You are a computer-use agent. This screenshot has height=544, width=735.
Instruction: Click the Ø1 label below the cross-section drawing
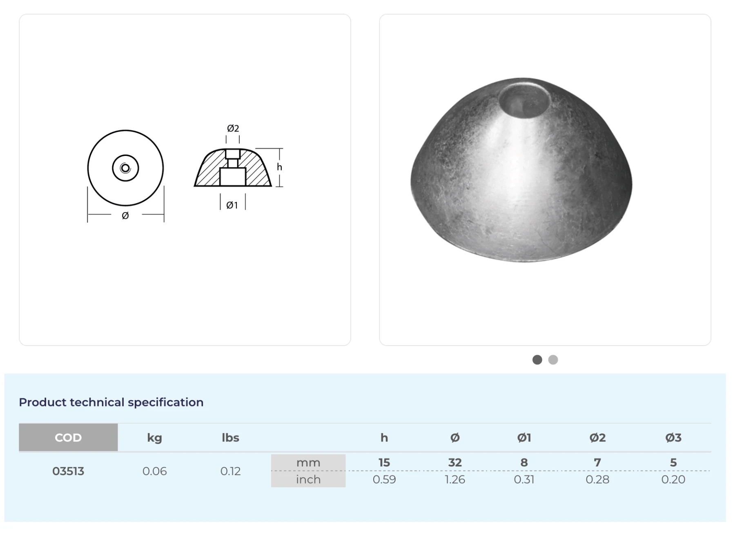click(x=232, y=205)
